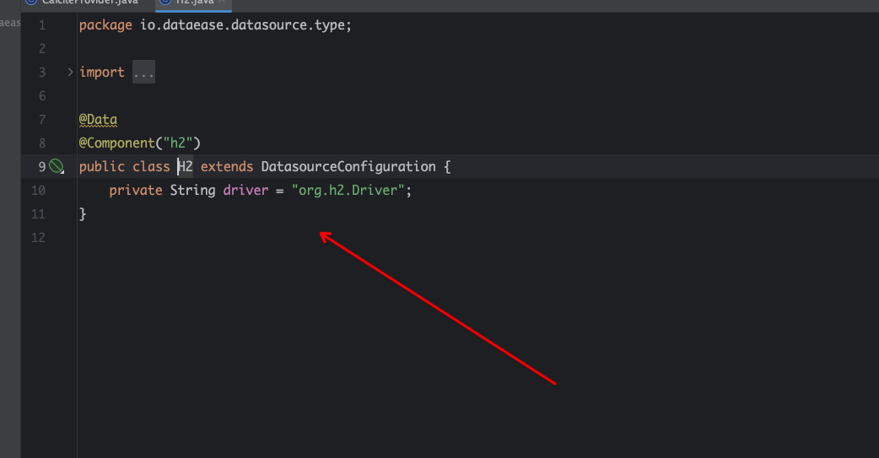Click the H2 class name in the declaration
879x458 pixels.
(x=185, y=167)
